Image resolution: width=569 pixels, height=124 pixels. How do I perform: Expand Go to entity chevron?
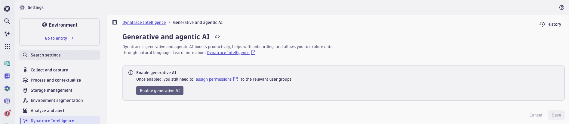pyautogui.click(x=72, y=38)
